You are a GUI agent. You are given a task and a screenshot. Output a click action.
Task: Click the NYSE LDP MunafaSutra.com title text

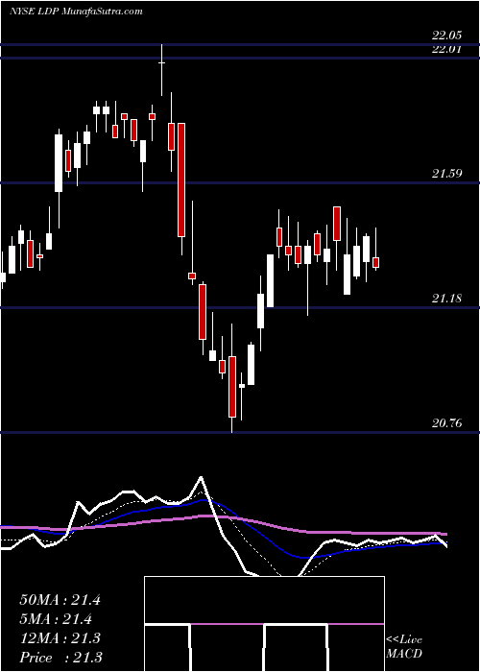[76, 12]
